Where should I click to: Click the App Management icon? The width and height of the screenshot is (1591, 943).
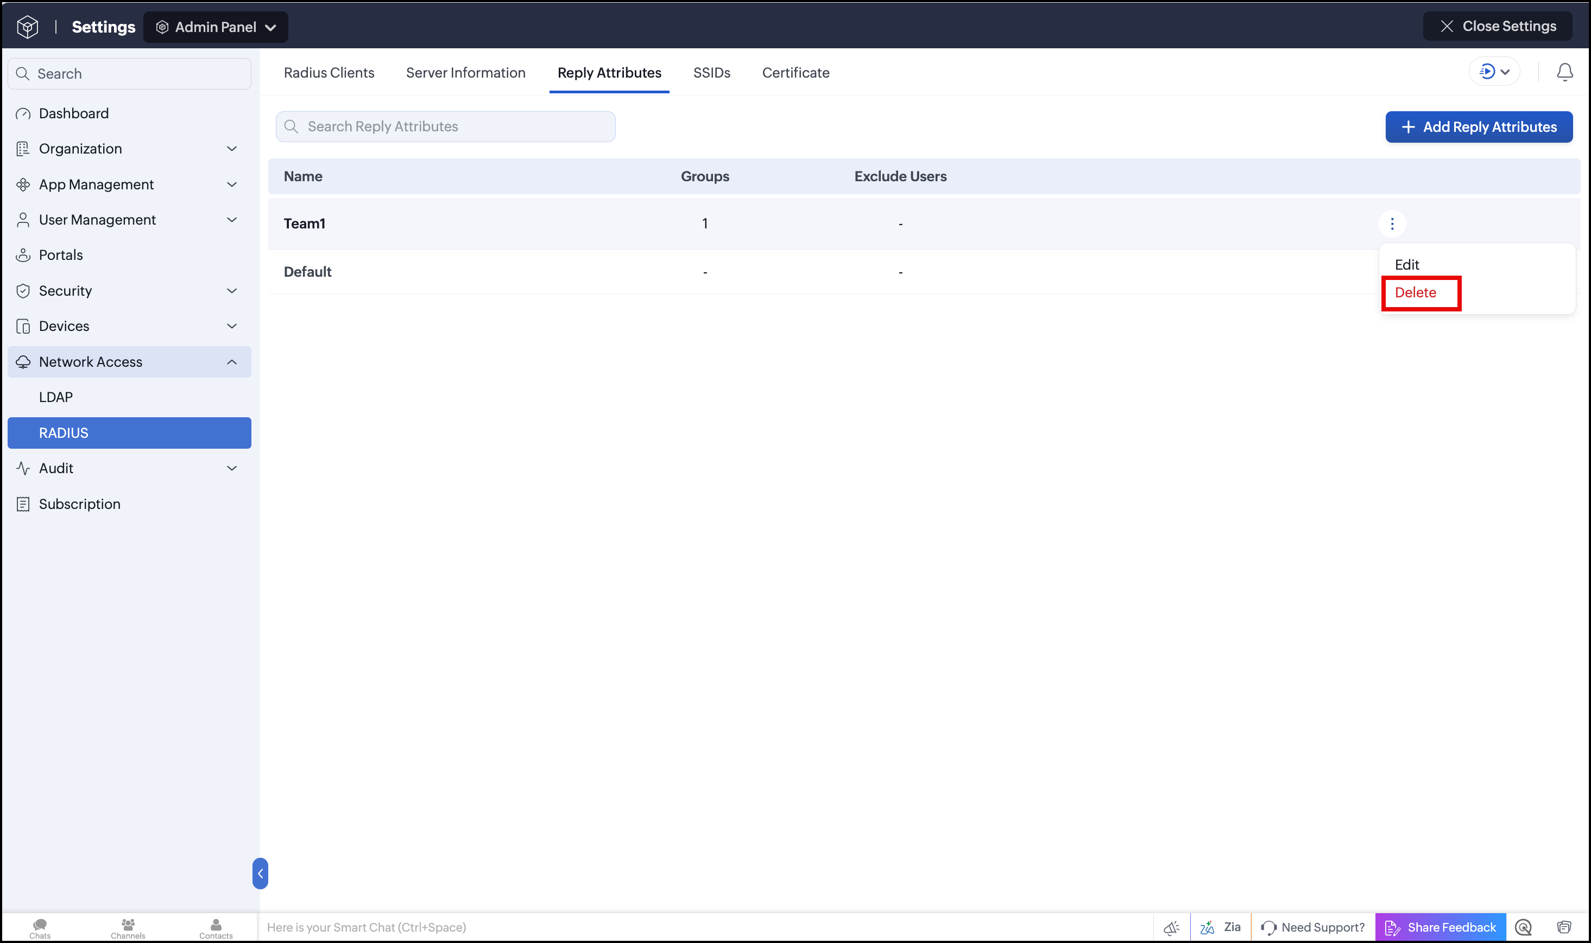pos(23,184)
